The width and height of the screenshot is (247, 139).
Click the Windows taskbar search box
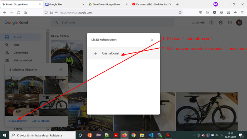click(x=42, y=135)
